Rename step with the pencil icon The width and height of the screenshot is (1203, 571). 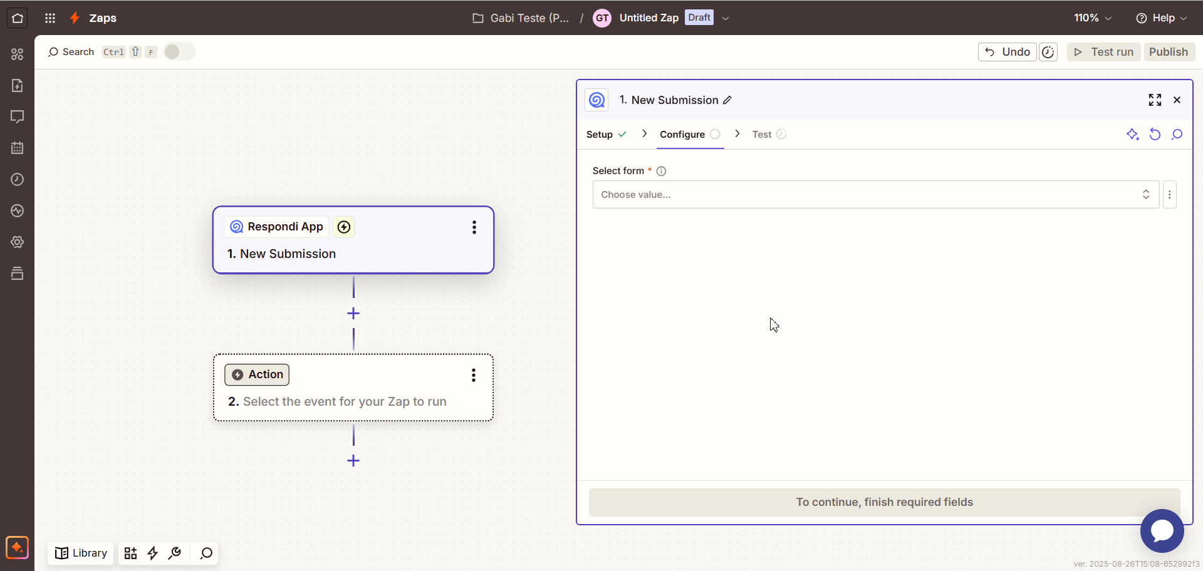[x=727, y=100]
